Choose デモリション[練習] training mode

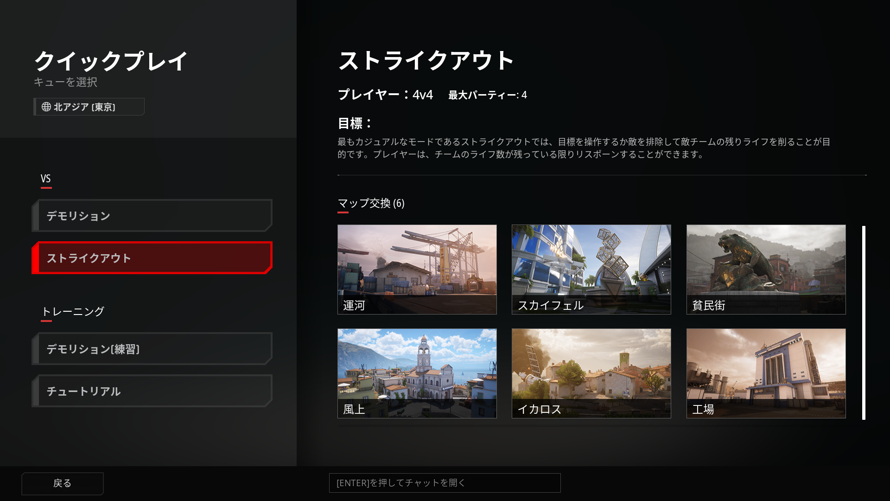point(152,349)
